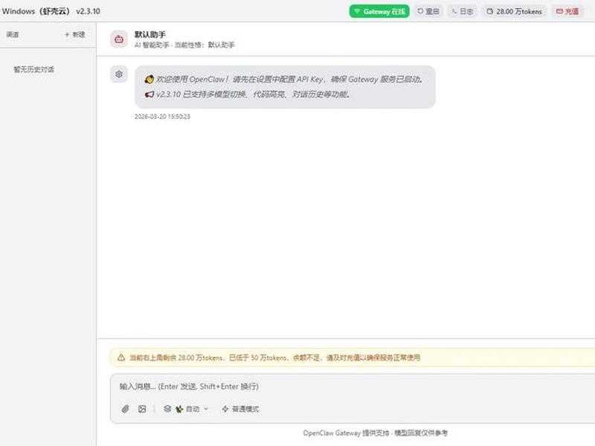Click the OpenClaw welcome message bubble
The image size is (595, 446).
285,87
